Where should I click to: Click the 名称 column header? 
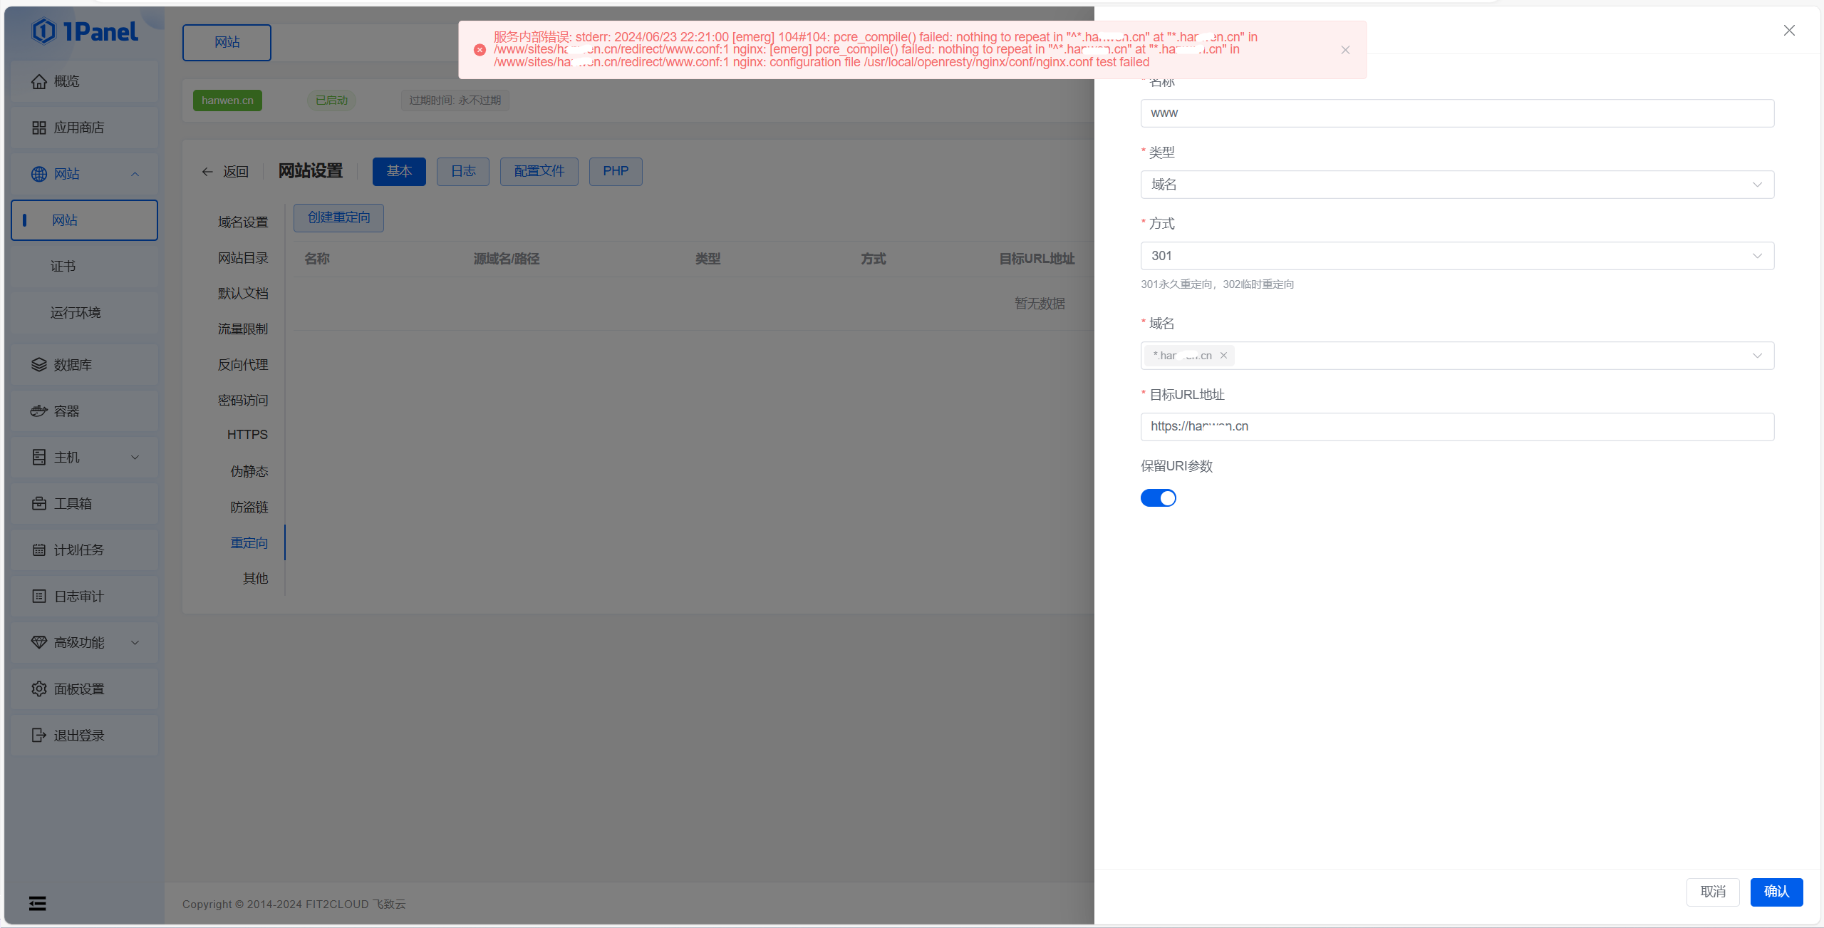point(317,259)
